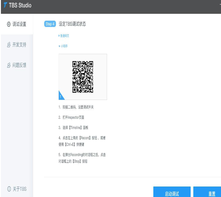Click the instruction 打开Inspector页面
Image resolution: width=221 pixels, height=197 pixels.
point(71,117)
